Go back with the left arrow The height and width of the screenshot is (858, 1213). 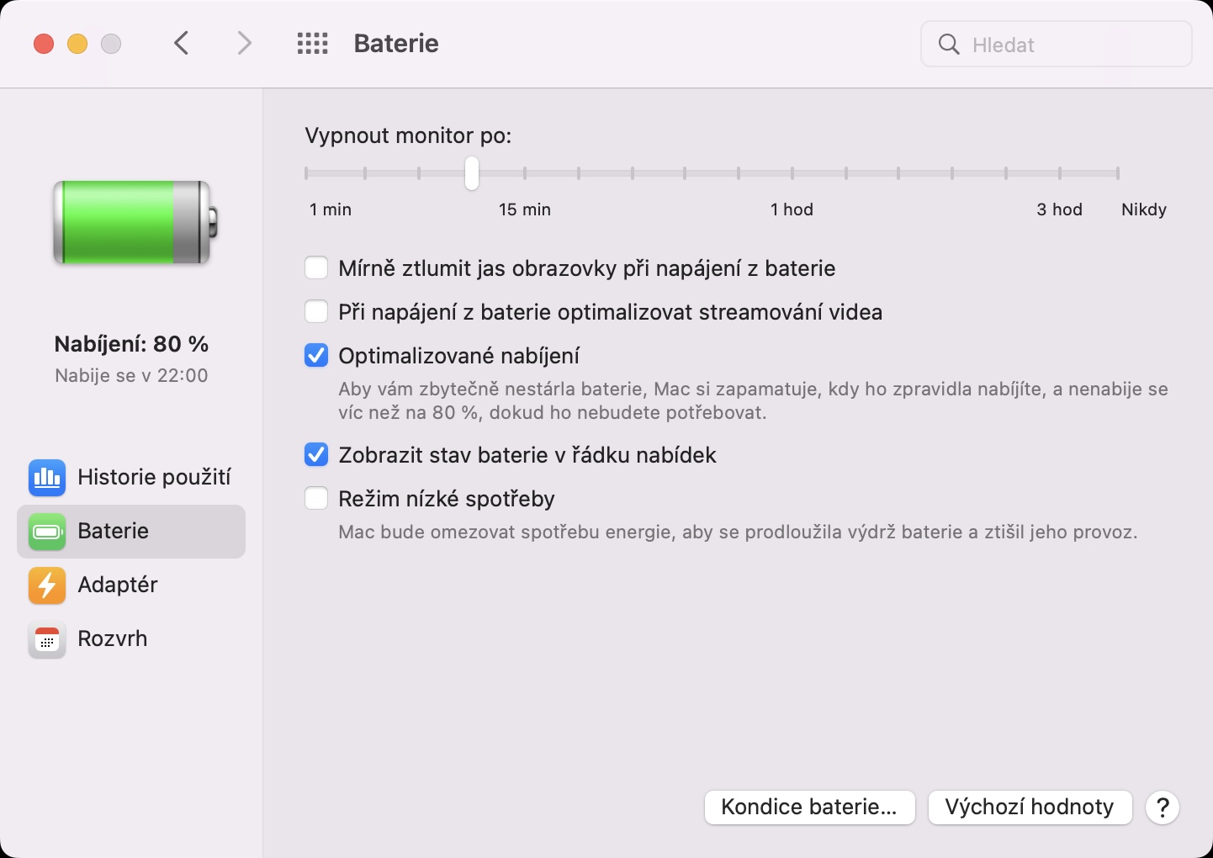182,44
